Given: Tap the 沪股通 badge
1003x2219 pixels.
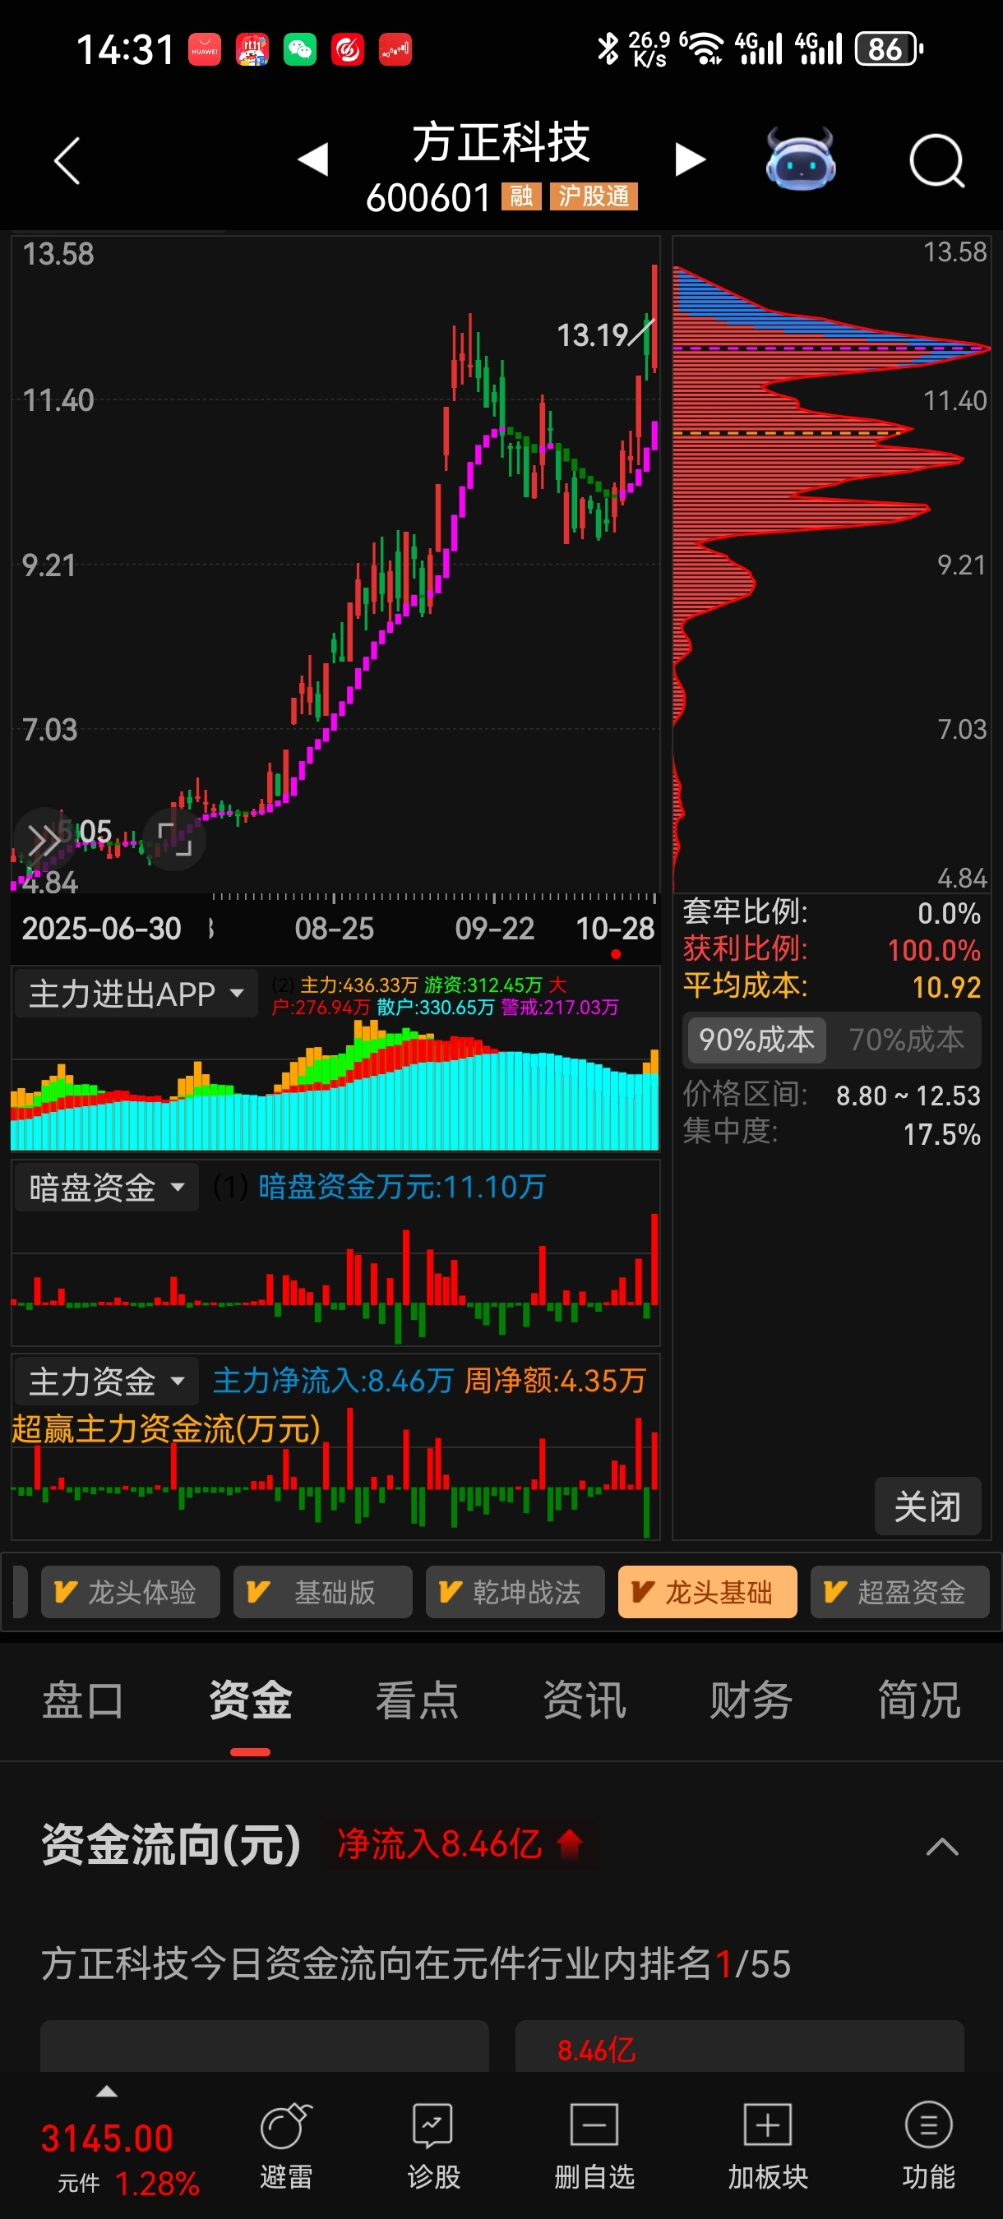Looking at the screenshot, I should point(594,196).
